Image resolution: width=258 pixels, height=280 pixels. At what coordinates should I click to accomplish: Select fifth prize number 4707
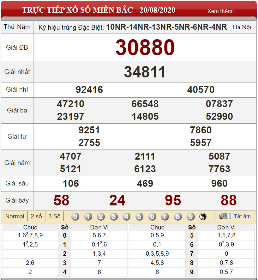71,156
